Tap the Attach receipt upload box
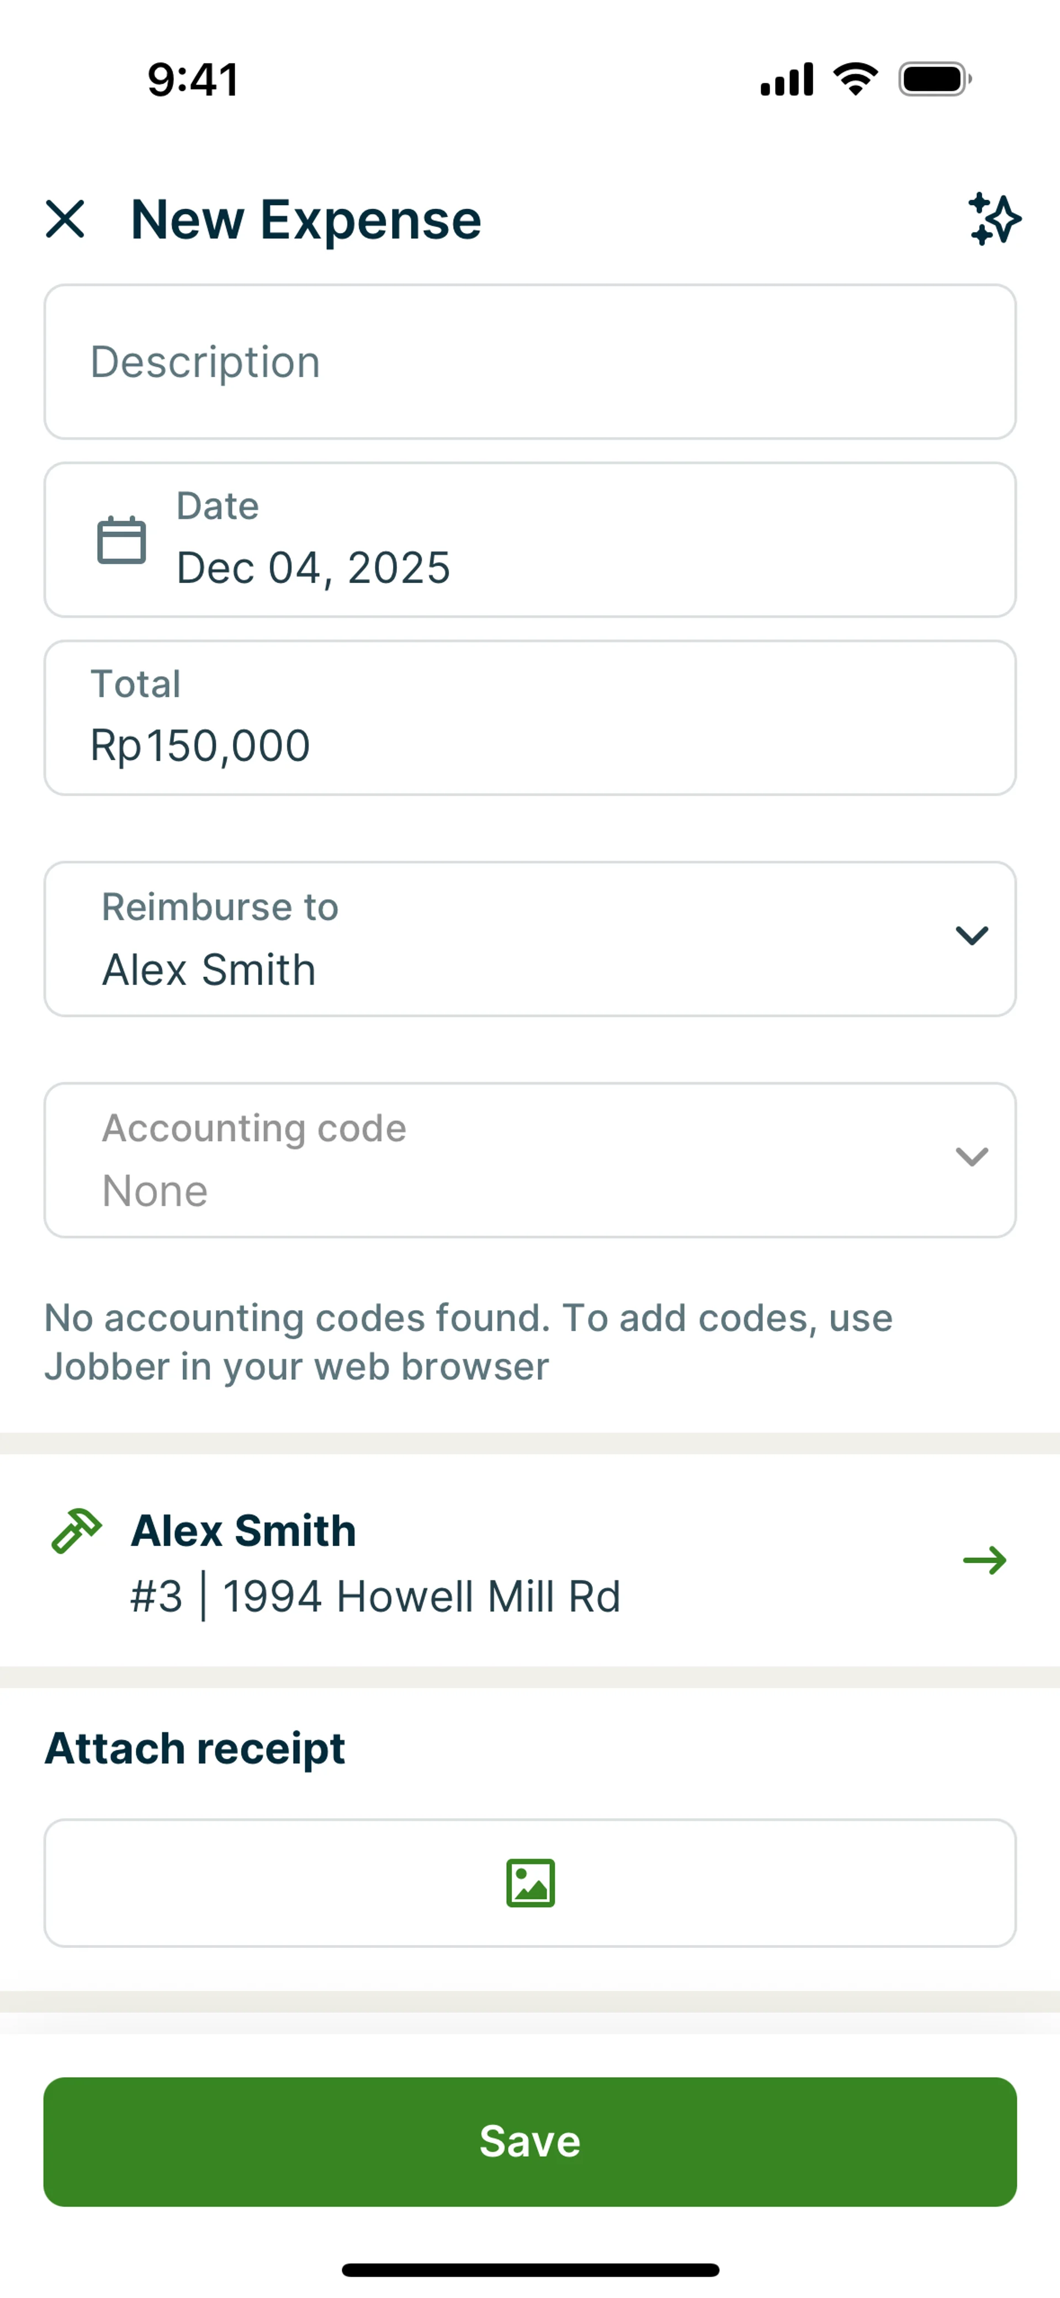 (x=268, y=1882)
